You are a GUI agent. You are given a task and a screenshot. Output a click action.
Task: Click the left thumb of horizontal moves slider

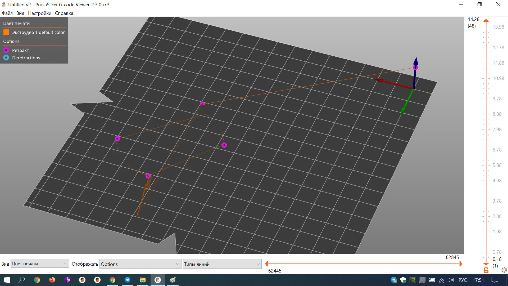(266, 264)
